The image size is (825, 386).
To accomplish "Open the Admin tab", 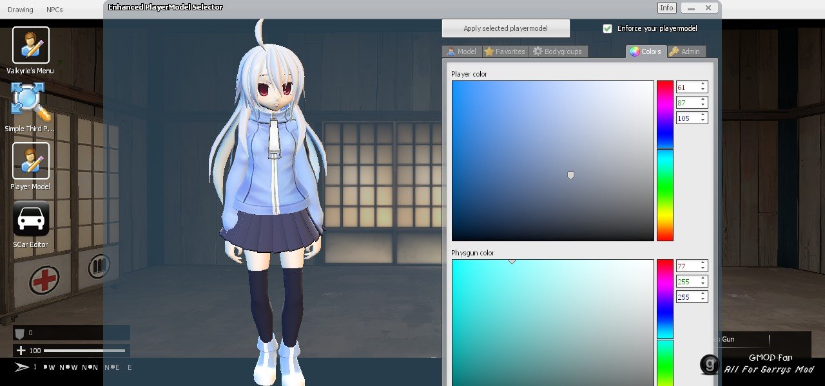I will click(685, 51).
